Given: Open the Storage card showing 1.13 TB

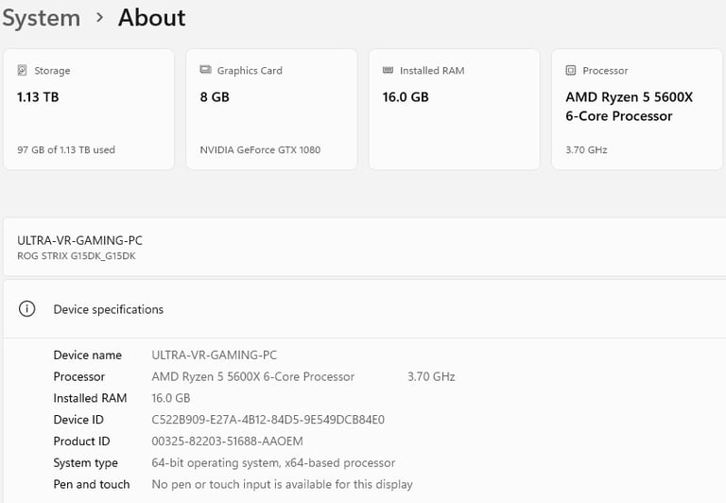Looking at the screenshot, I should click(x=89, y=110).
